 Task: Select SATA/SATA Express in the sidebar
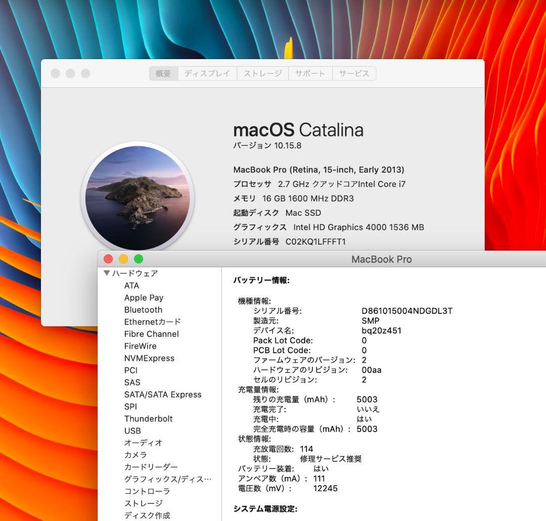[x=163, y=394]
